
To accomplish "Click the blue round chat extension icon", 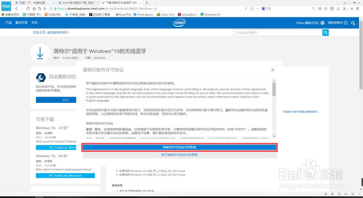I will click(x=326, y=9).
